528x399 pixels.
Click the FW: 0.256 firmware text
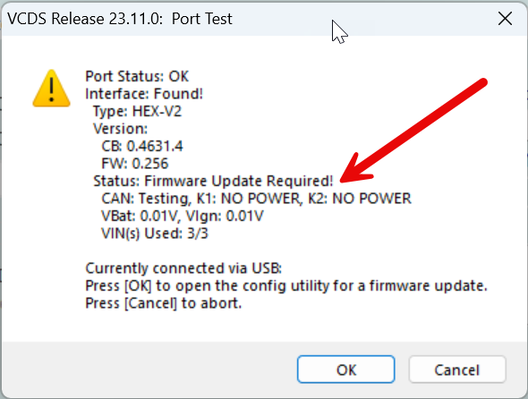click(x=135, y=164)
